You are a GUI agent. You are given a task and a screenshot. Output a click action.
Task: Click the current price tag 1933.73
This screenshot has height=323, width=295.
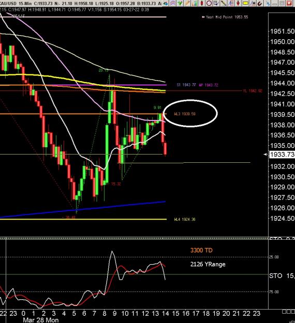tap(282, 155)
